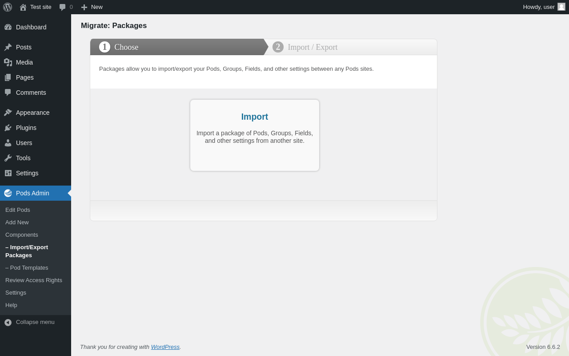Open the Tools menu item
The width and height of the screenshot is (569, 356).
click(23, 158)
